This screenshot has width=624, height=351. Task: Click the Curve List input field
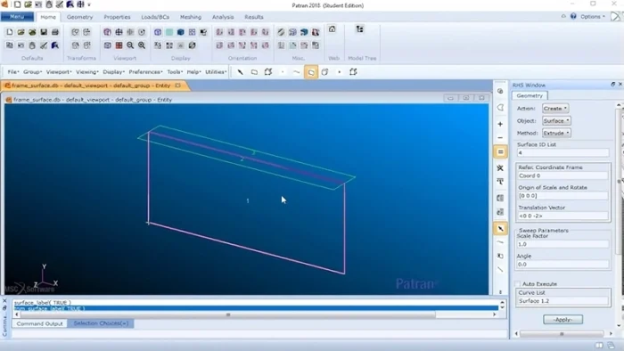(x=562, y=301)
